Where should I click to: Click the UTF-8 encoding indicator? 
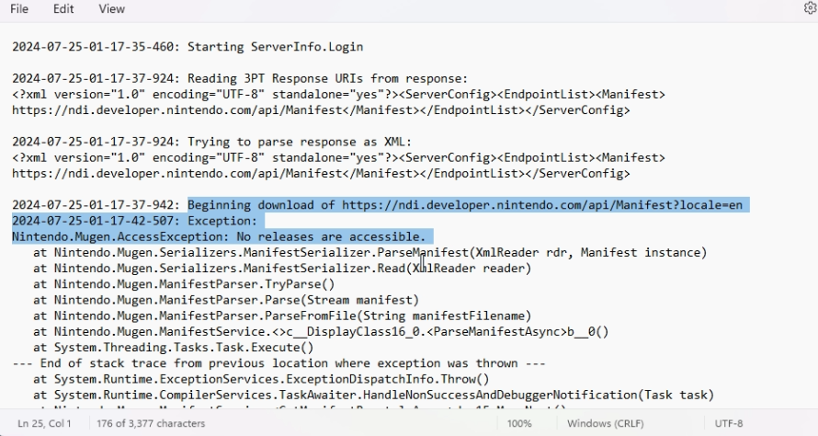point(728,423)
